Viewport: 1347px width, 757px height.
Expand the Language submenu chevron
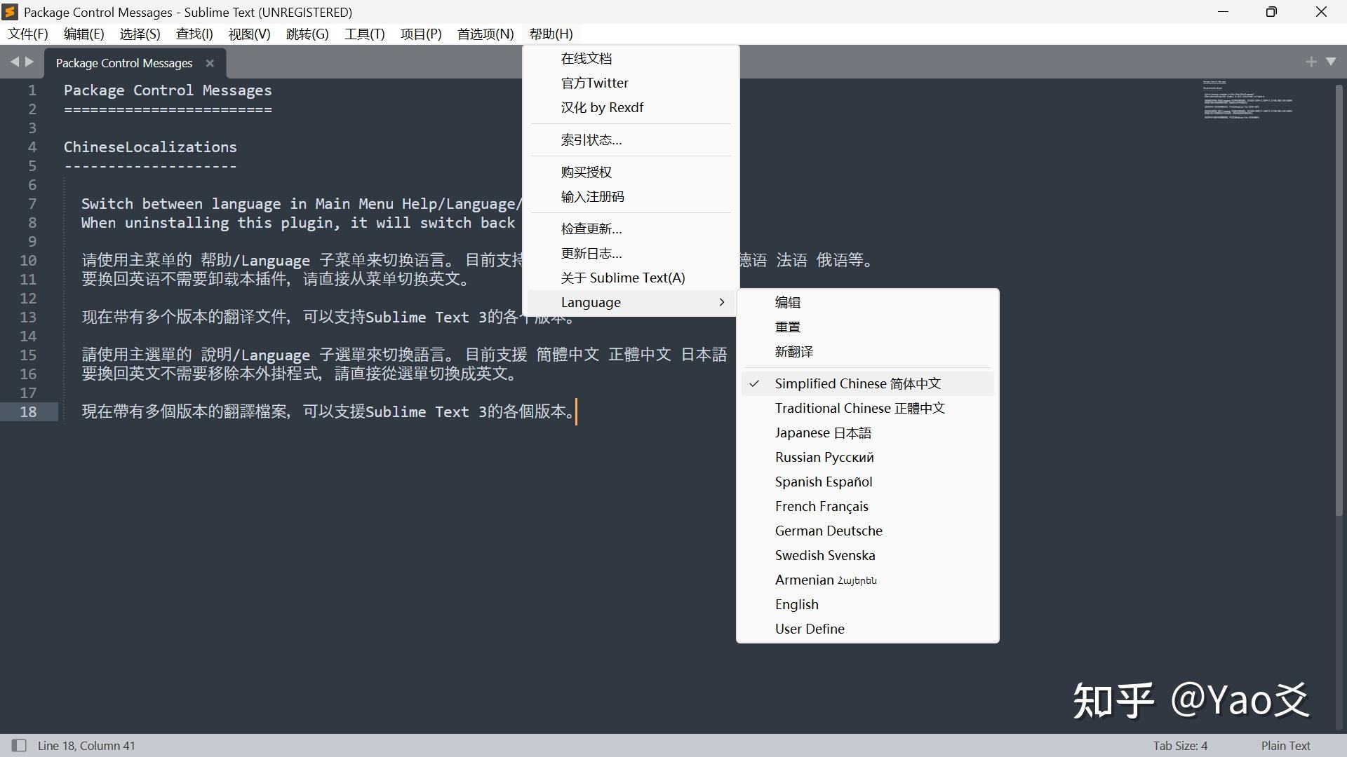click(721, 302)
